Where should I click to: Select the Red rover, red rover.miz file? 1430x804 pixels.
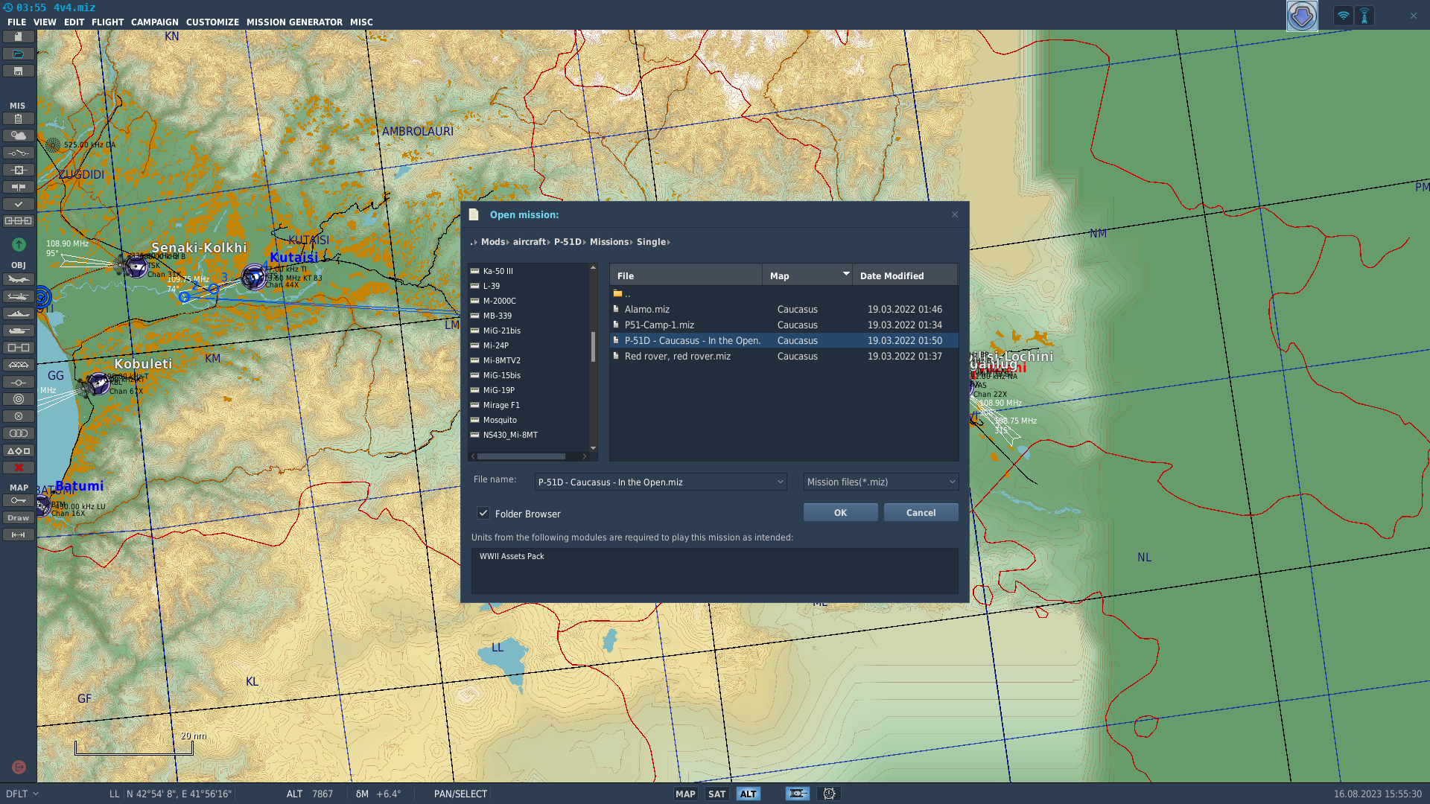click(x=784, y=356)
